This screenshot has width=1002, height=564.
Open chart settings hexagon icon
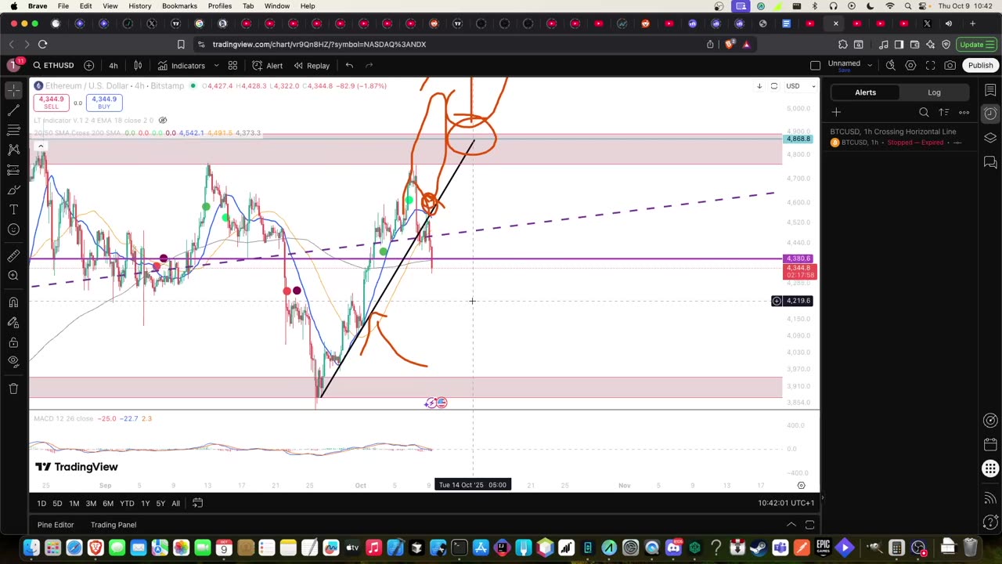[x=910, y=66]
